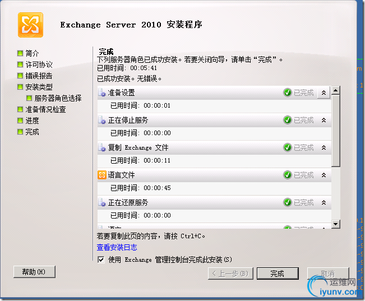Select 简介 in the wizard steps
Image resolution: width=365 pixels, height=301 pixels.
point(32,53)
